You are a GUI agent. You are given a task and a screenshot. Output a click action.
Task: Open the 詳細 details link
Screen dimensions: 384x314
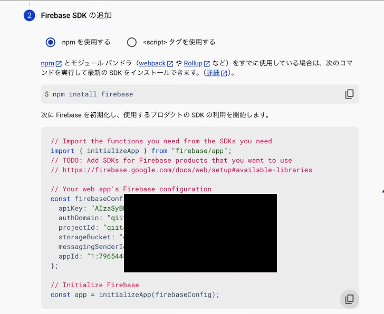click(x=213, y=73)
